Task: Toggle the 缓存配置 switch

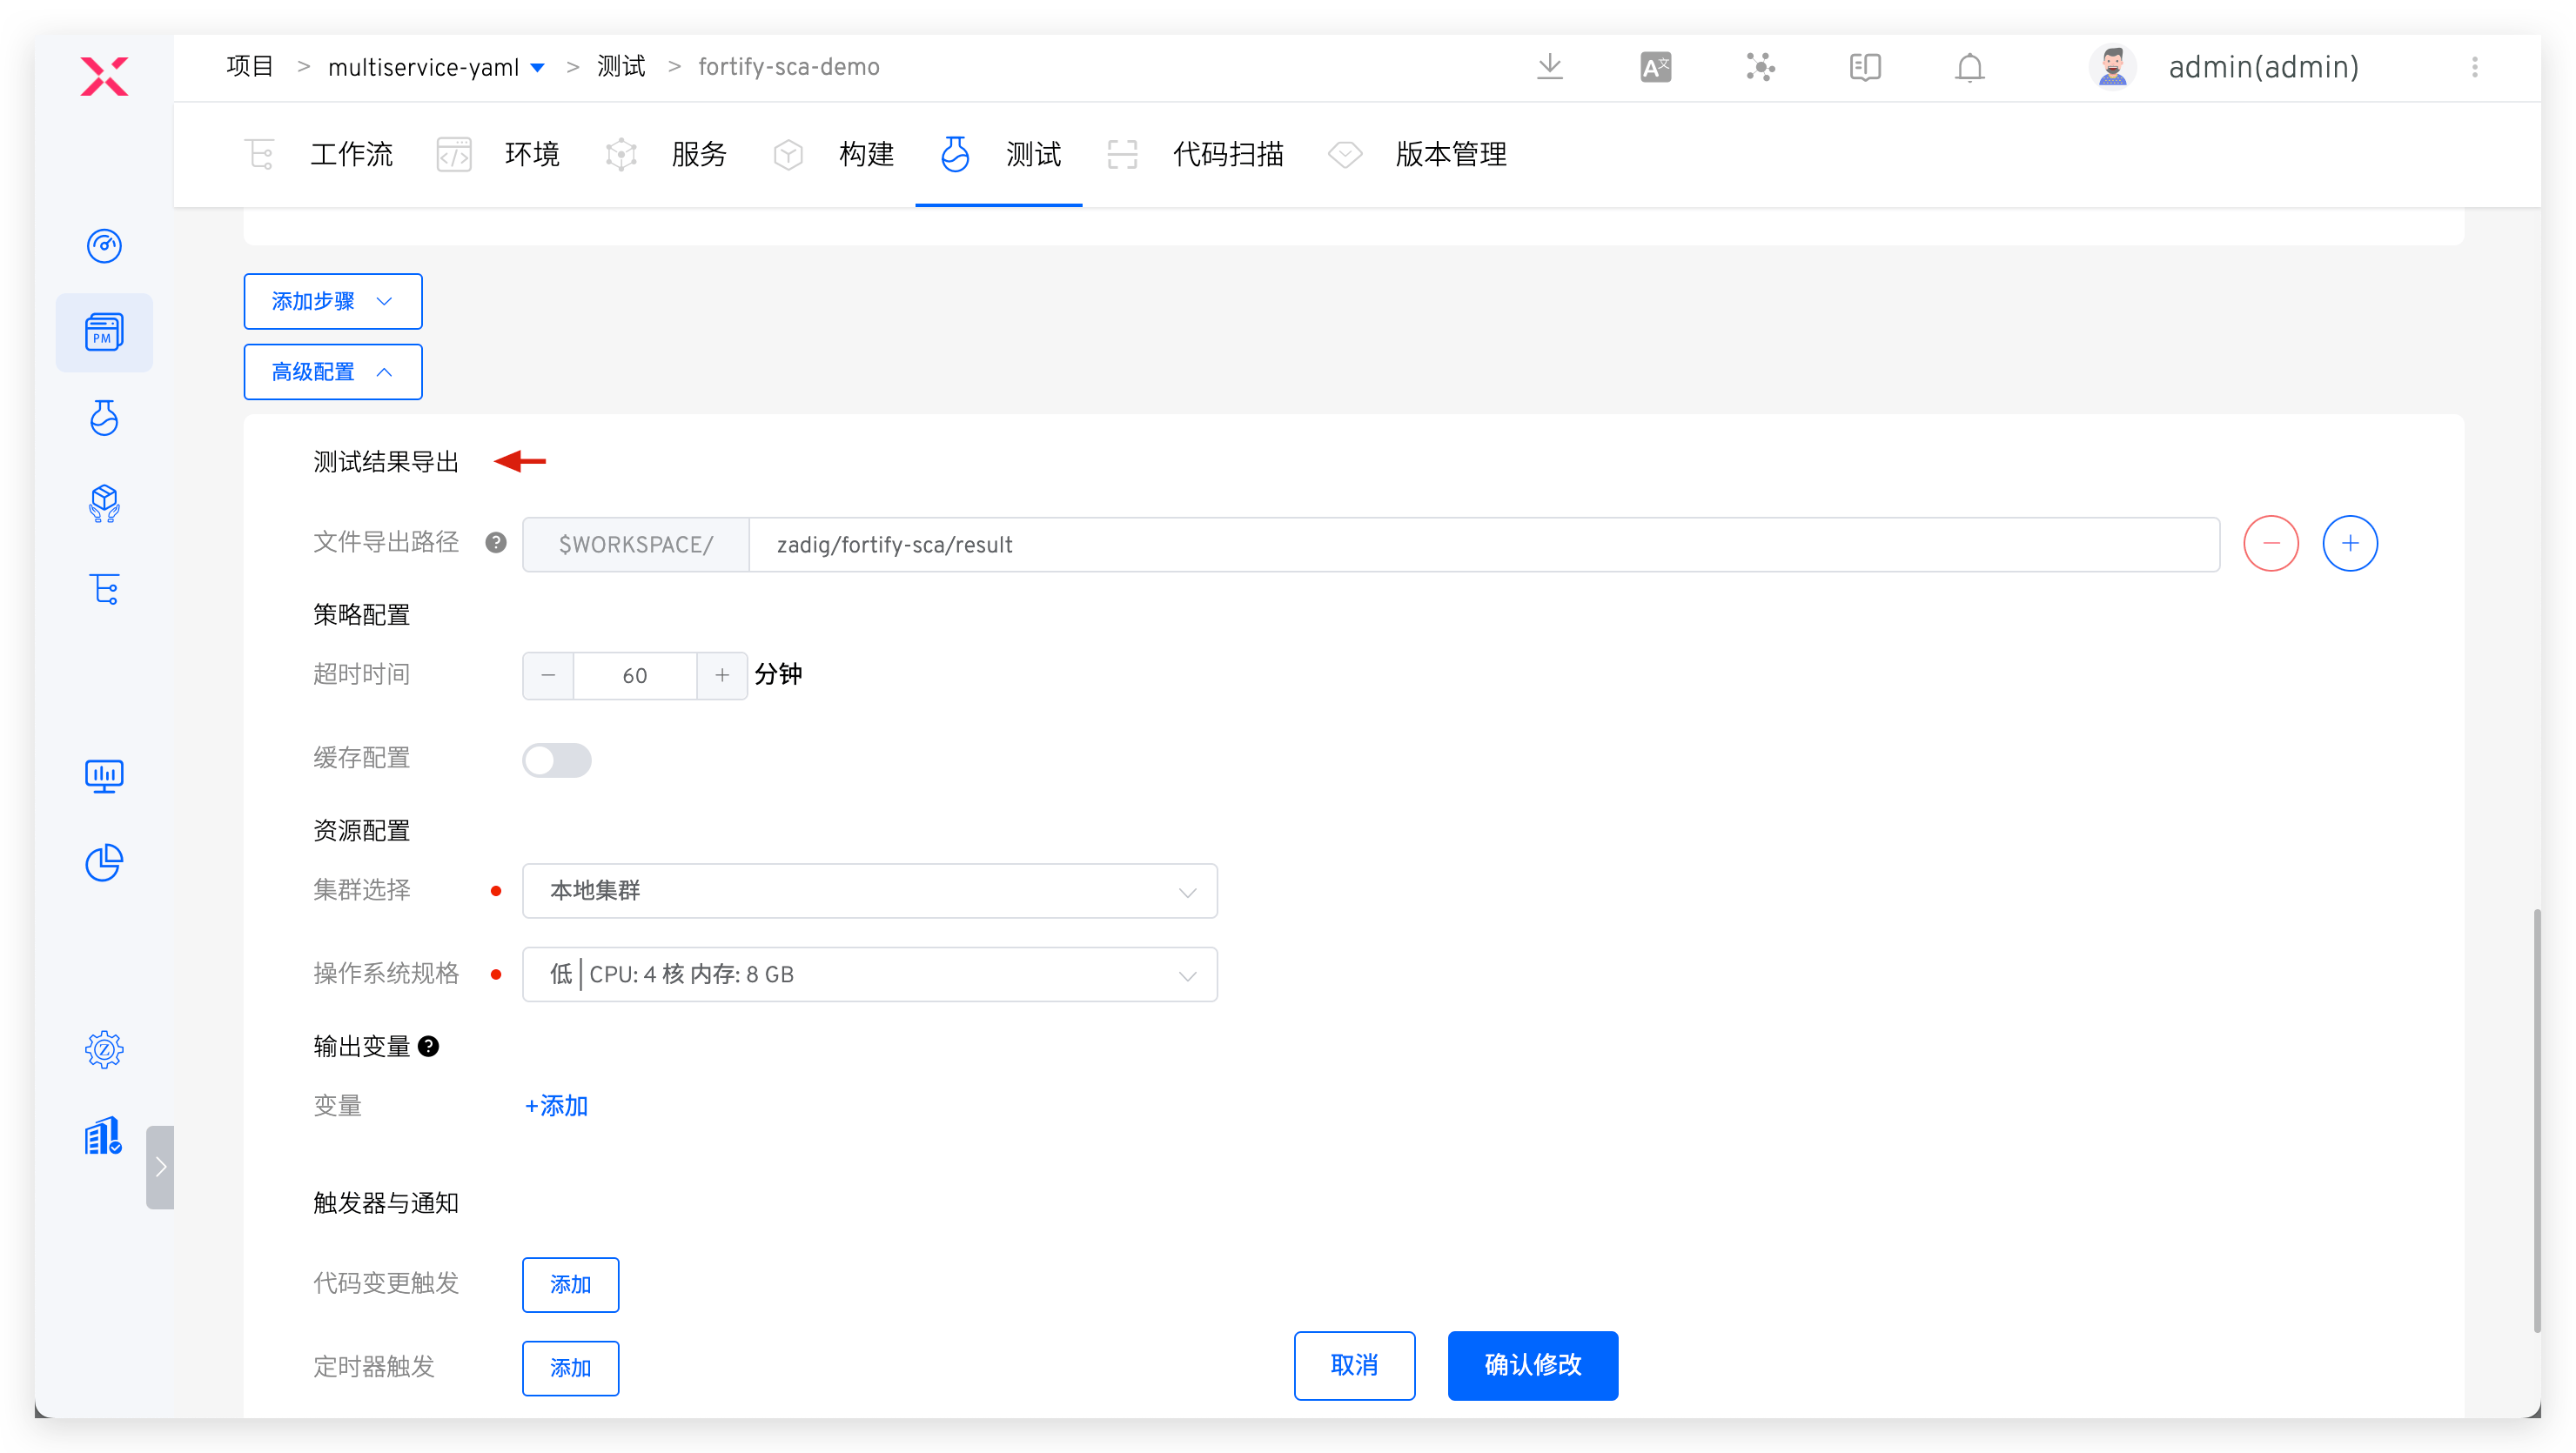Action: coord(557,760)
